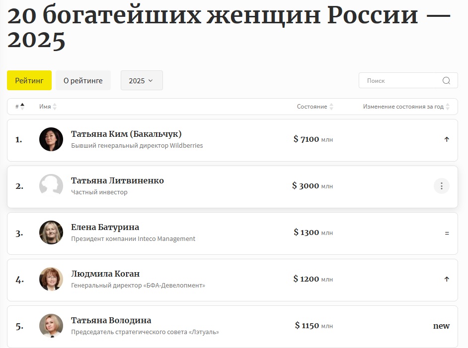Click the search magnifier icon
The height and width of the screenshot is (348, 468).
(x=446, y=81)
